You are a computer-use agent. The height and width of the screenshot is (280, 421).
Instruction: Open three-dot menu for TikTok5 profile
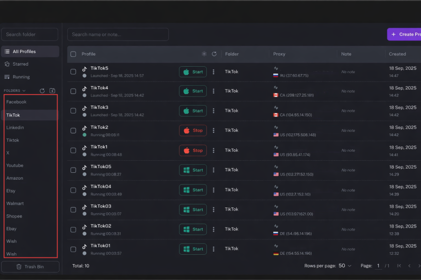[214, 71]
